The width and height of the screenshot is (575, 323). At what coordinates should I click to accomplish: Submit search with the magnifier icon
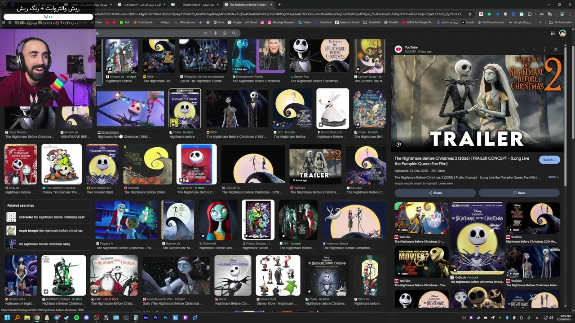pos(234,33)
